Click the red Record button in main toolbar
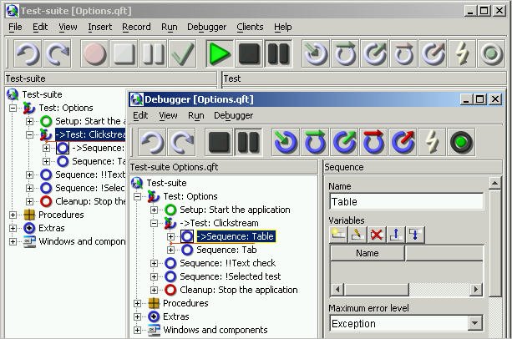The image size is (512, 339). pyautogui.click(x=95, y=54)
